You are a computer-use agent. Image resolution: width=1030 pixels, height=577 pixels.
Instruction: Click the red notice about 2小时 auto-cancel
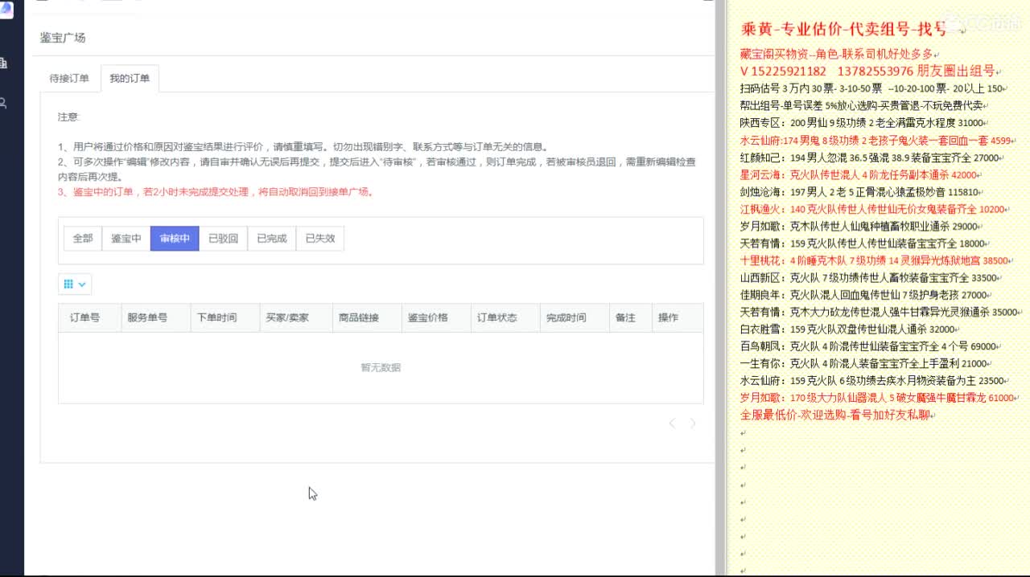[x=216, y=192]
